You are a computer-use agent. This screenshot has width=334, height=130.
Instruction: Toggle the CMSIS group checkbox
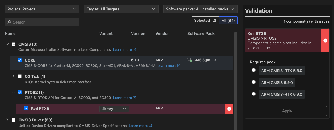(x=14, y=44)
